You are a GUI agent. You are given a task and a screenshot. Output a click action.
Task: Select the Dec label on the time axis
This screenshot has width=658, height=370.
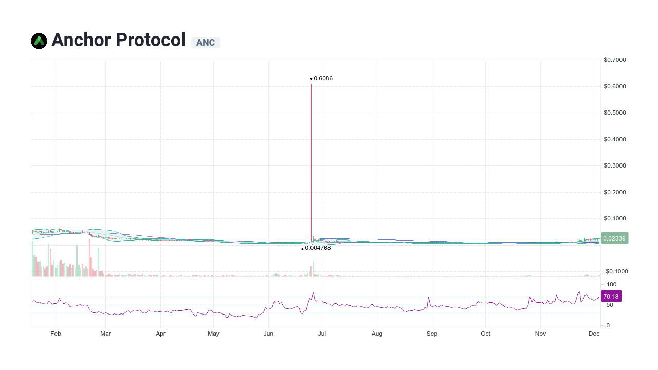click(594, 334)
